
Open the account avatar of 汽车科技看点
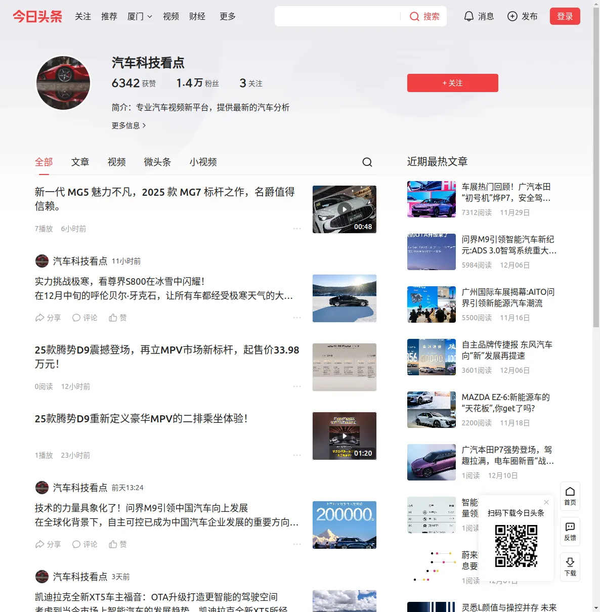(63, 83)
